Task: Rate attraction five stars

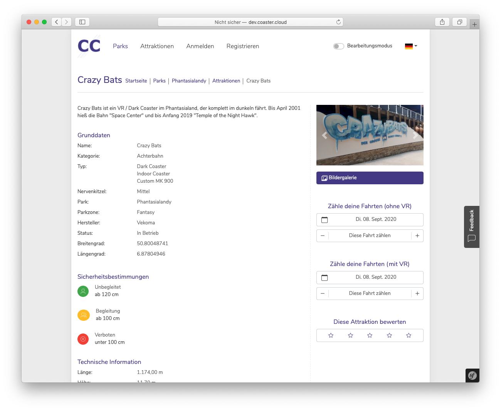Action: click(x=409, y=335)
